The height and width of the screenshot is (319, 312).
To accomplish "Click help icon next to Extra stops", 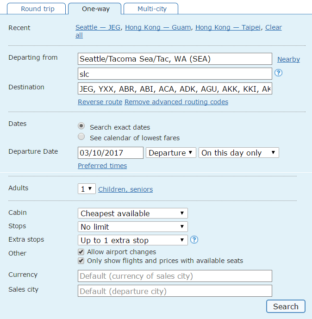I will point(194,240).
